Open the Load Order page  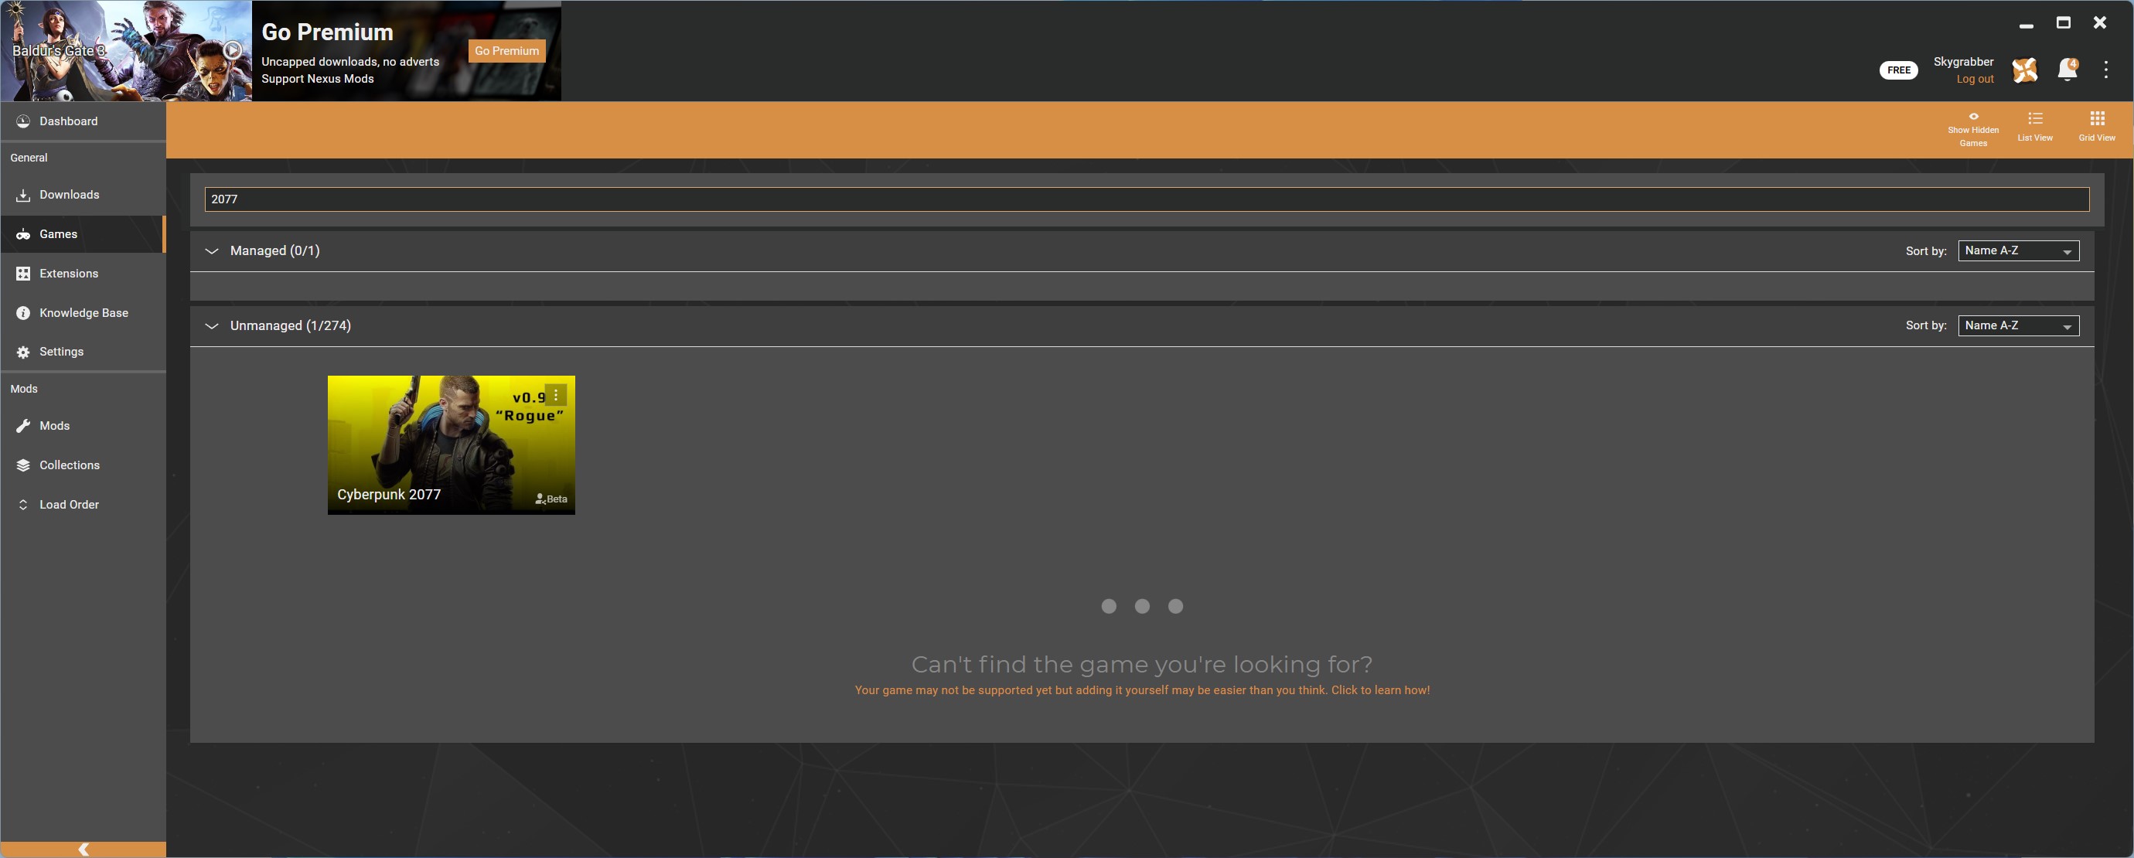pyautogui.click(x=83, y=504)
